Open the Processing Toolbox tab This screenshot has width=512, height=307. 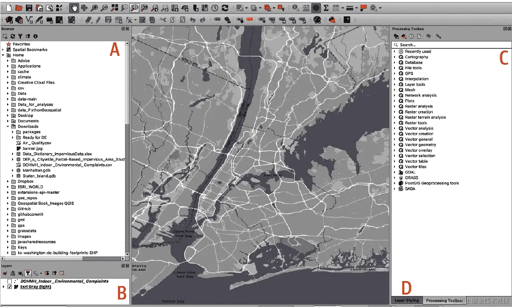click(444, 300)
